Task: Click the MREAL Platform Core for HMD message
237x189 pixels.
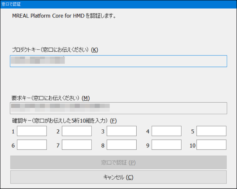Action: coord(64,16)
